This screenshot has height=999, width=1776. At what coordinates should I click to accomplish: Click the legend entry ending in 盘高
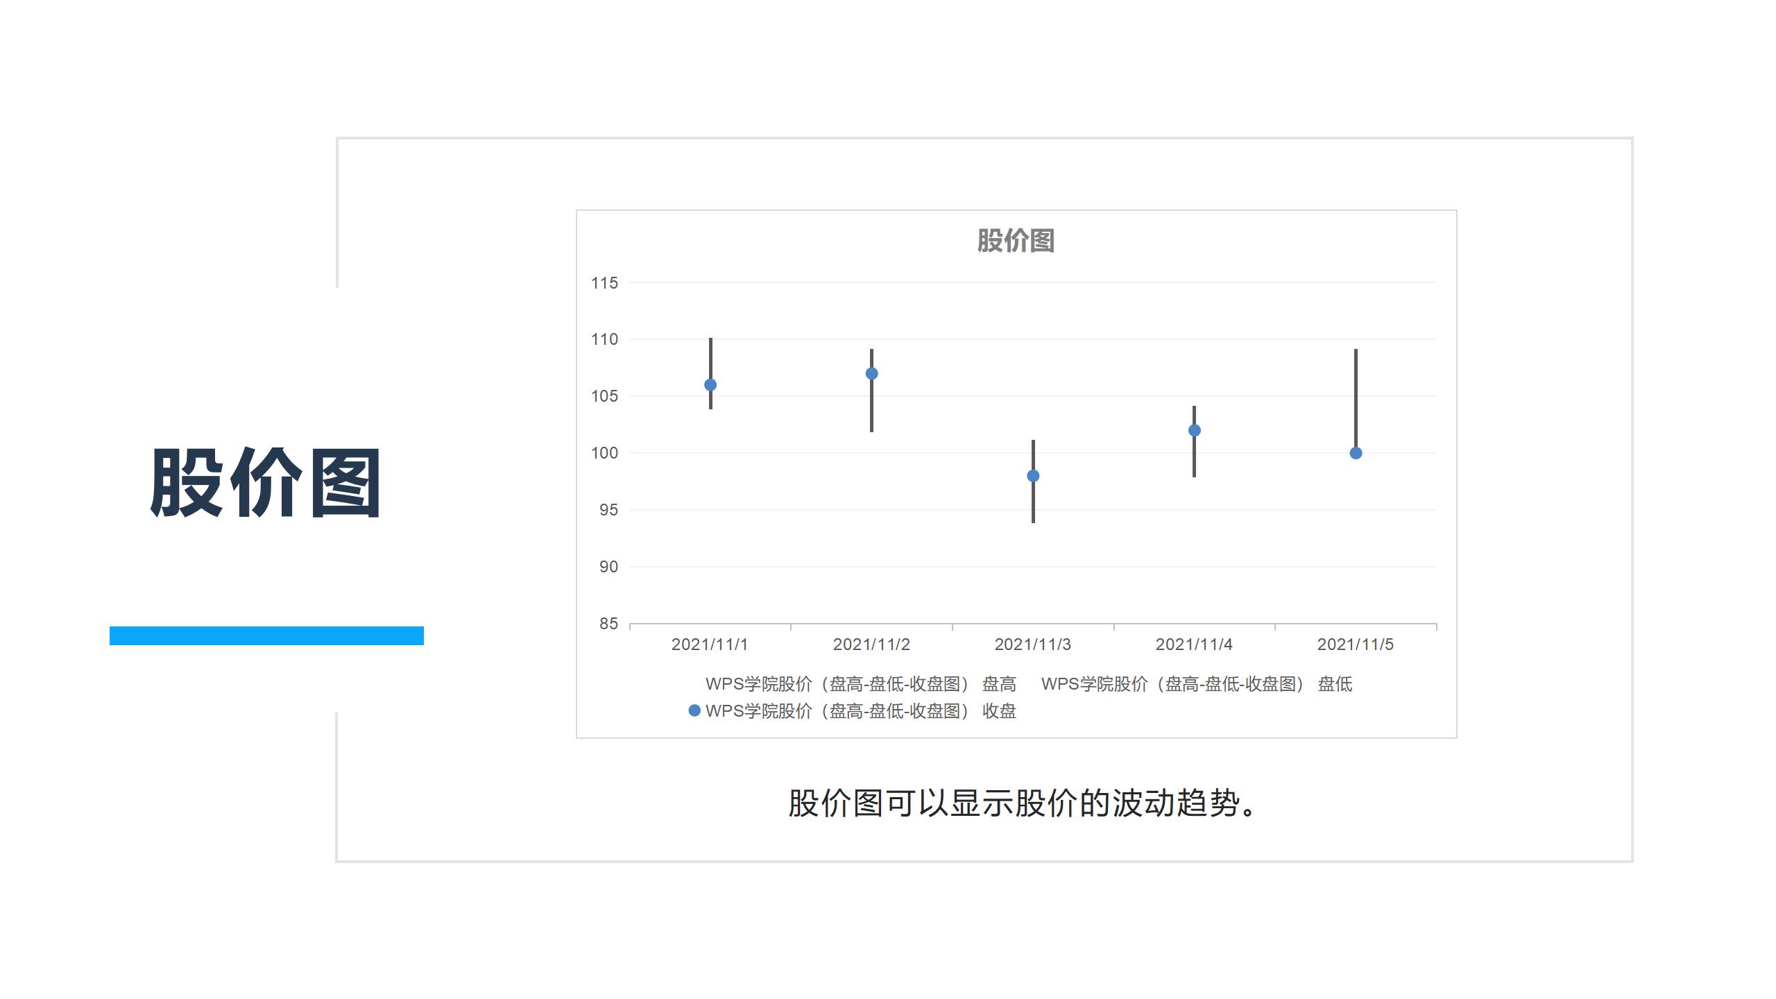click(861, 684)
